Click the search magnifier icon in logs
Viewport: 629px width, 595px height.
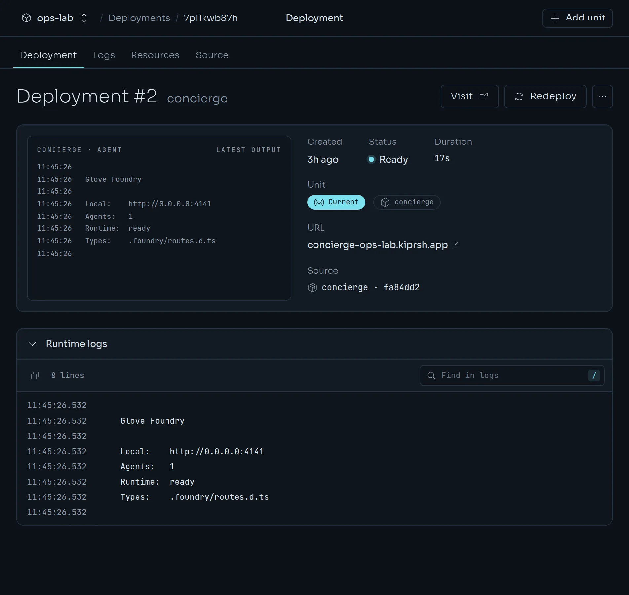(431, 375)
